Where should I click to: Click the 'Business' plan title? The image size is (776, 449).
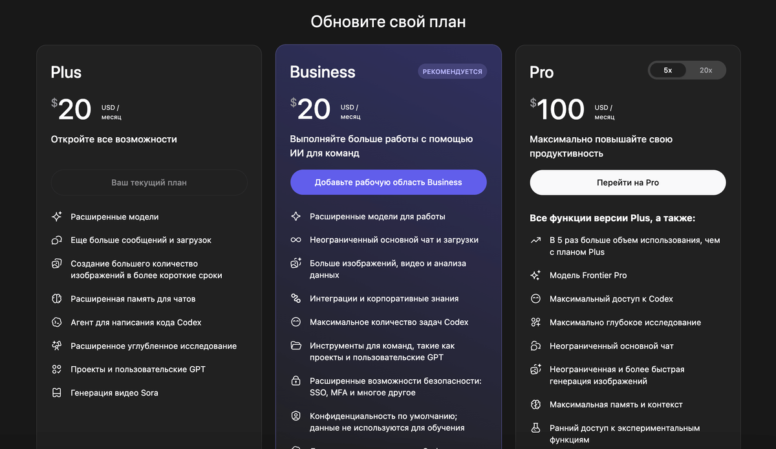(323, 72)
